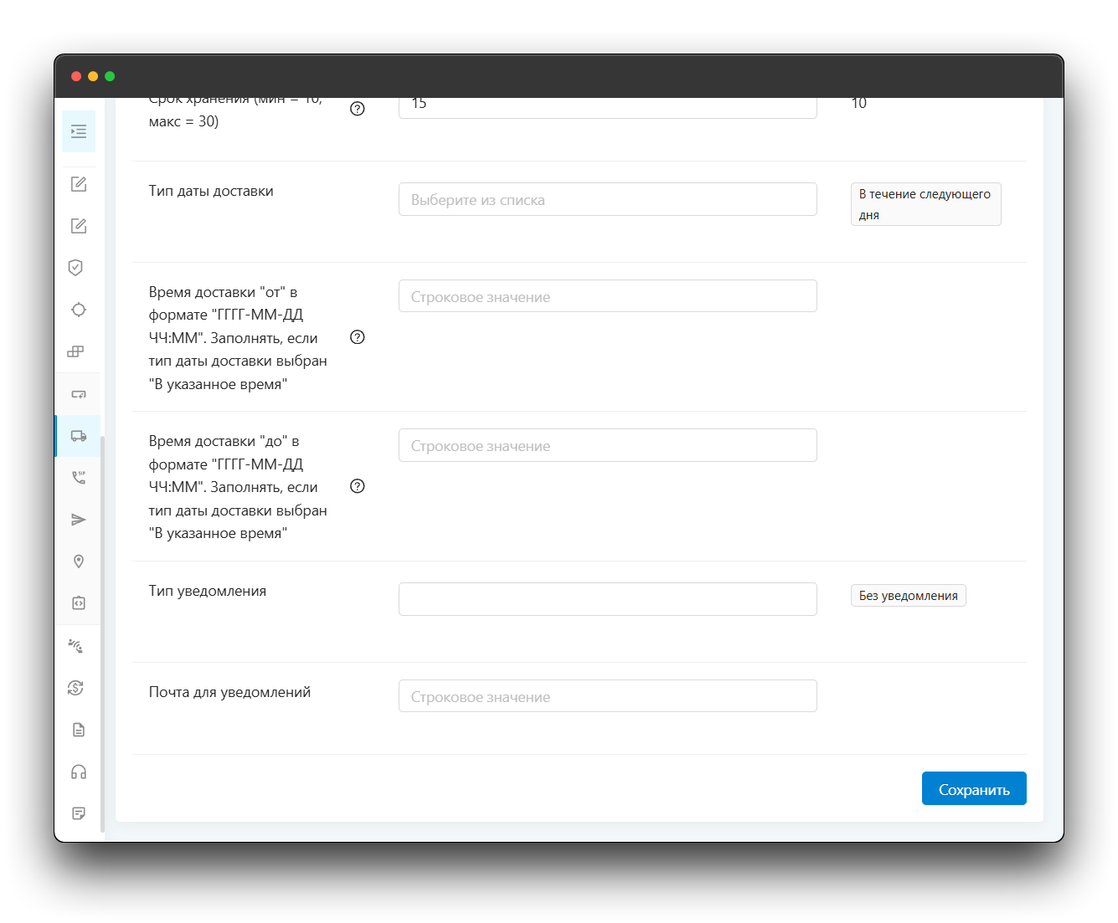This screenshot has width=1118, height=923.
Task: Open the "Тип уведомления" dropdown field
Action: pos(608,599)
